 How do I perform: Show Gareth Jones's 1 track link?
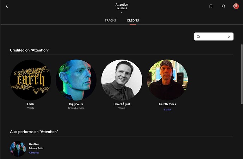coord(167,110)
